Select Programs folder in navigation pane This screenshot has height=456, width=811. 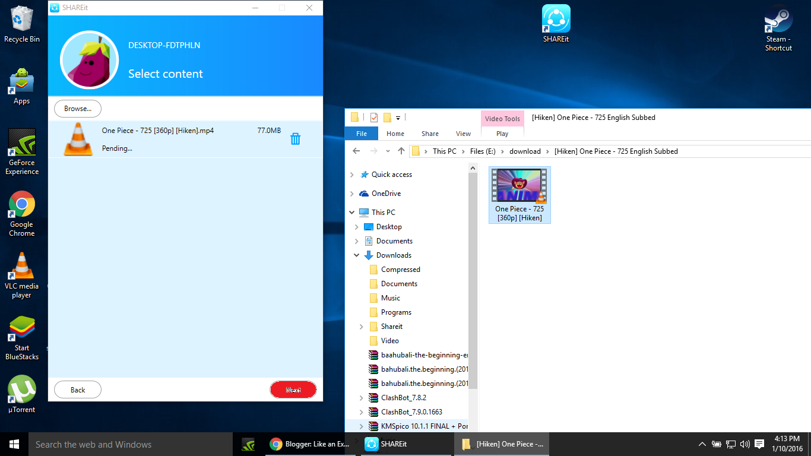pos(396,312)
